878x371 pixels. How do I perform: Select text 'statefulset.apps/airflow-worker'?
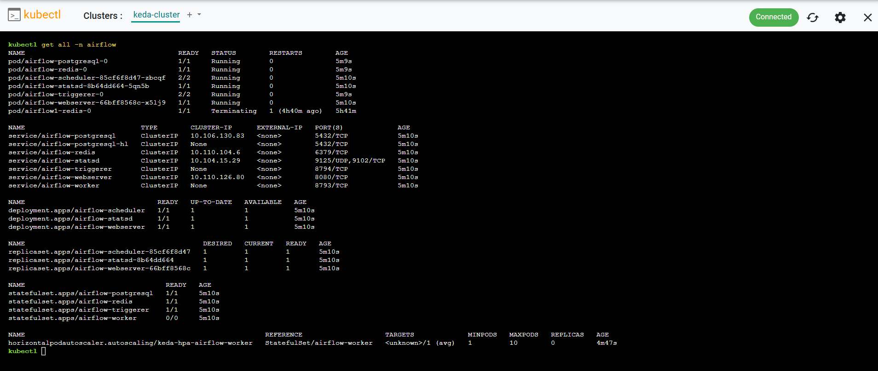(x=72, y=318)
